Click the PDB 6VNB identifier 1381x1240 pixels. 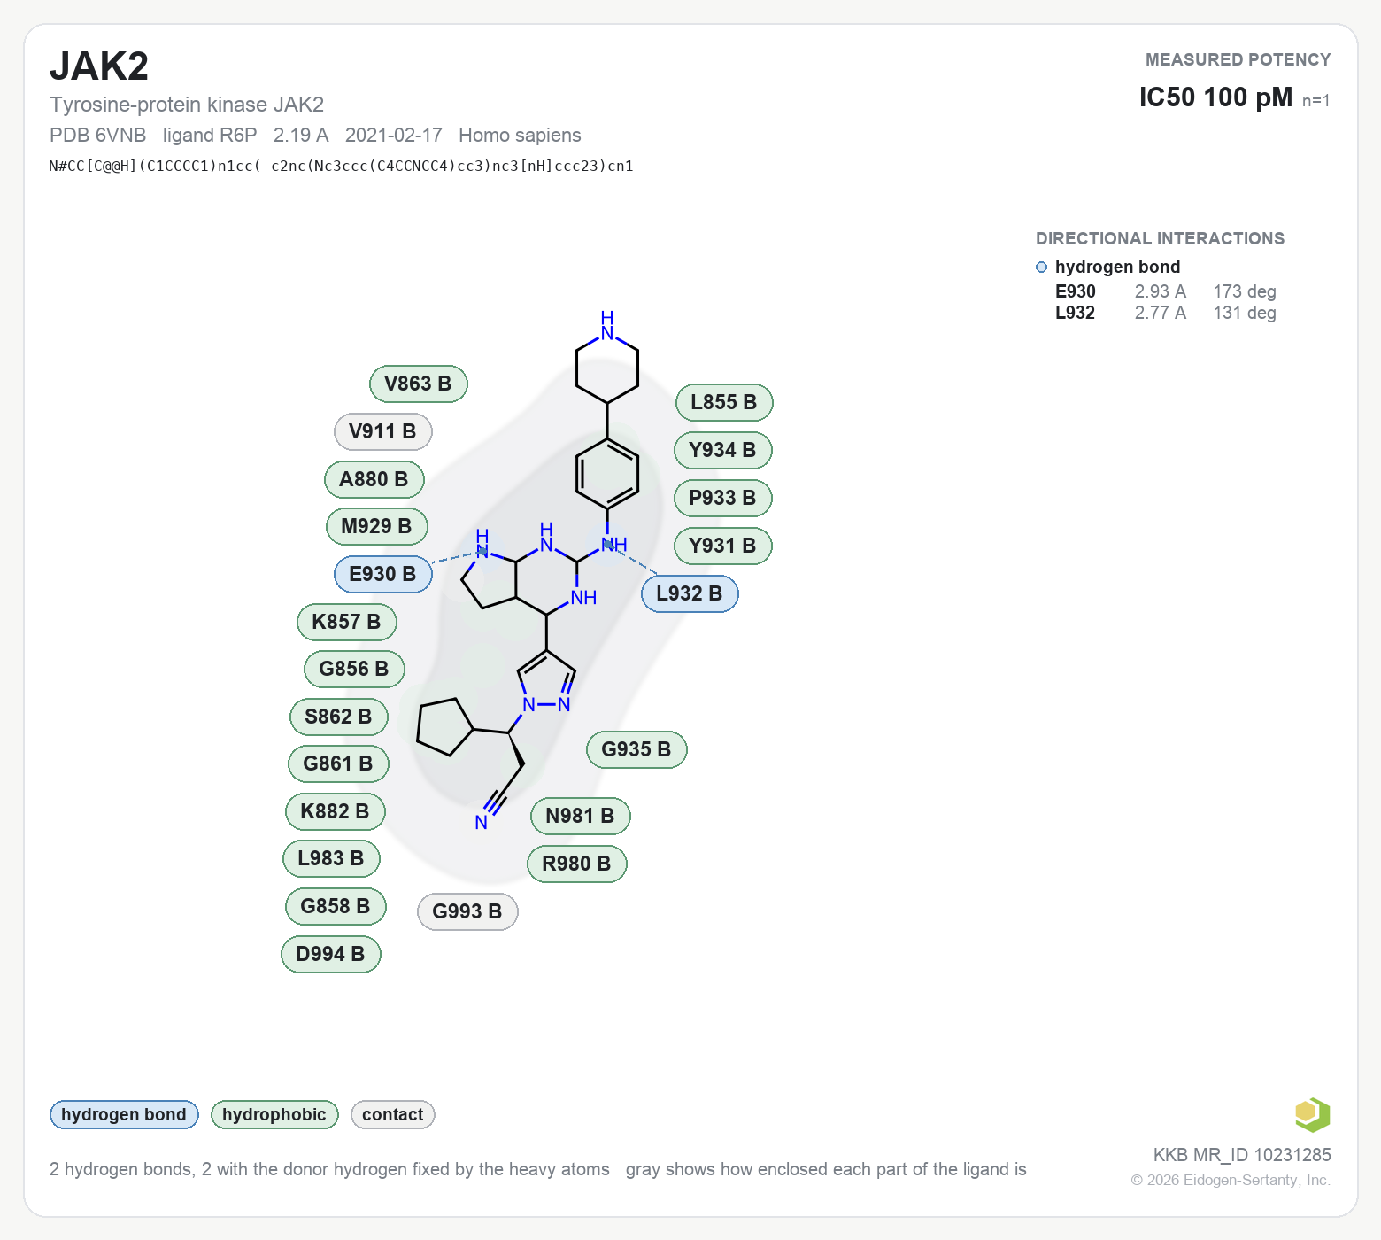pyautogui.click(x=97, y=135)
